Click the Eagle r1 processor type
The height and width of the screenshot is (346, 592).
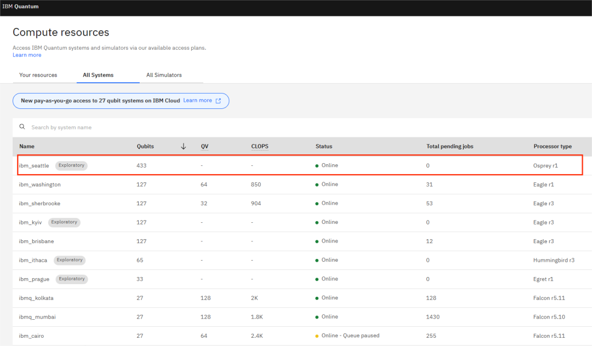[x=544, y=184]
